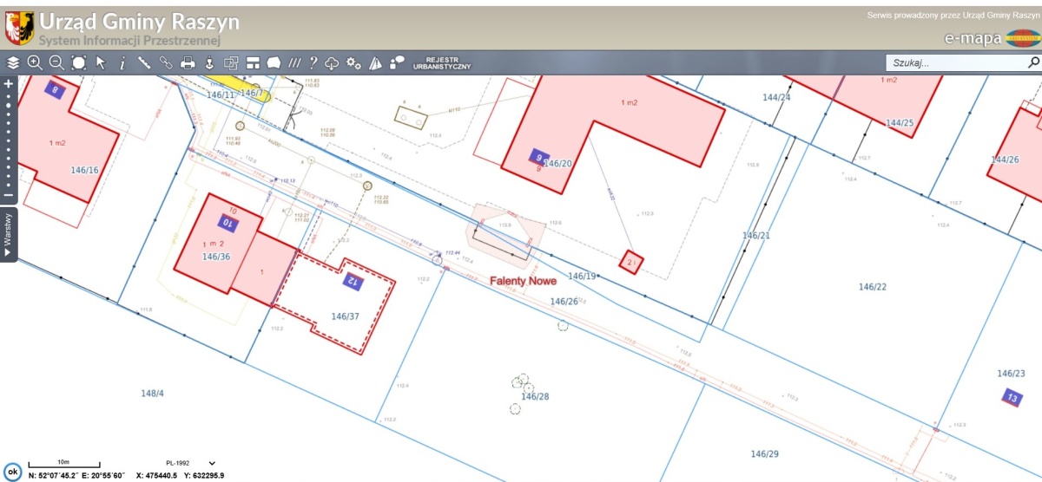The image size is (1042, 482).
Task: Zoom out with the minus slider button
Action: pyautogui.click(x=8, y=195)
